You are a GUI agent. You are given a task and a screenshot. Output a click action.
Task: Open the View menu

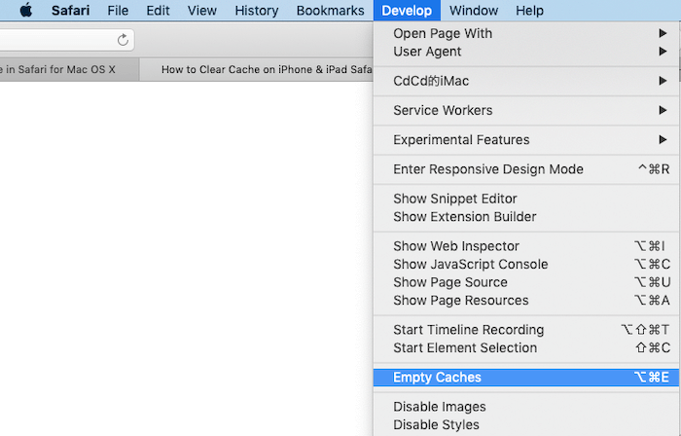[x=202, y=11]
